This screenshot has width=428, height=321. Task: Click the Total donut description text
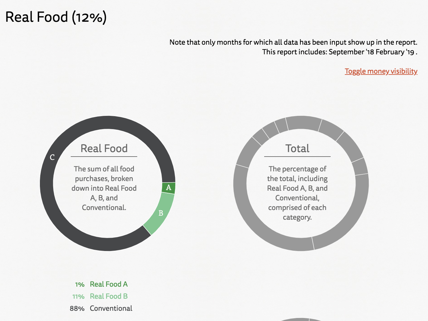[297, 193]
